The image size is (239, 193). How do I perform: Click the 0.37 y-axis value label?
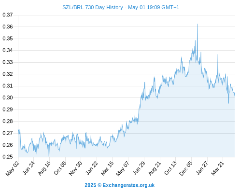point(8,15)
